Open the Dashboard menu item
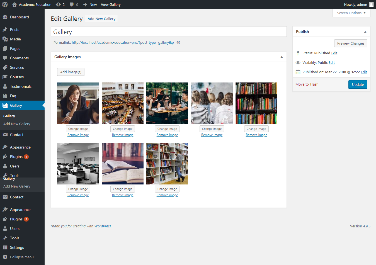The image size is (376, 265). [19, 17]
